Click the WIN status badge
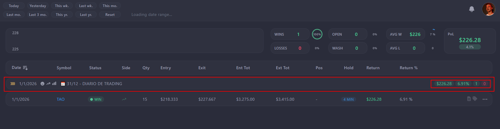This screenshot has height=129, width=500. (x=96, y=99)
